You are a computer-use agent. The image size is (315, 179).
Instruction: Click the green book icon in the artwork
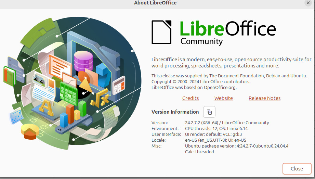pos(9,76)
